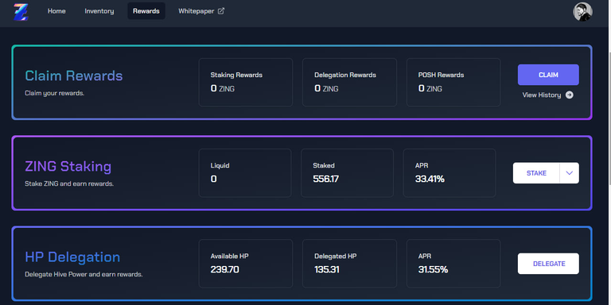Click the POSH Rewards card
The width and height of the screenshot is (611, 305).
453,82
